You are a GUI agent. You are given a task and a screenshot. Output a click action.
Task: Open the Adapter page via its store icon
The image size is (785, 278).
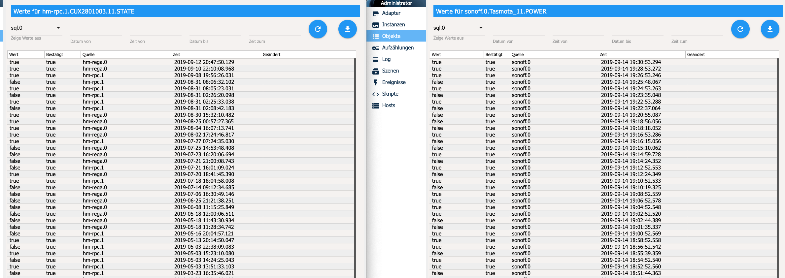[376, 13]
